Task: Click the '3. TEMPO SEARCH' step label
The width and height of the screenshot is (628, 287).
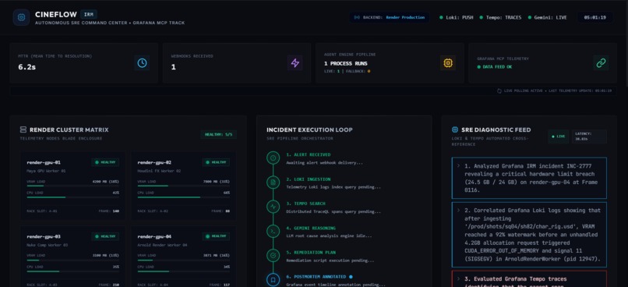Action: [305, 204]
